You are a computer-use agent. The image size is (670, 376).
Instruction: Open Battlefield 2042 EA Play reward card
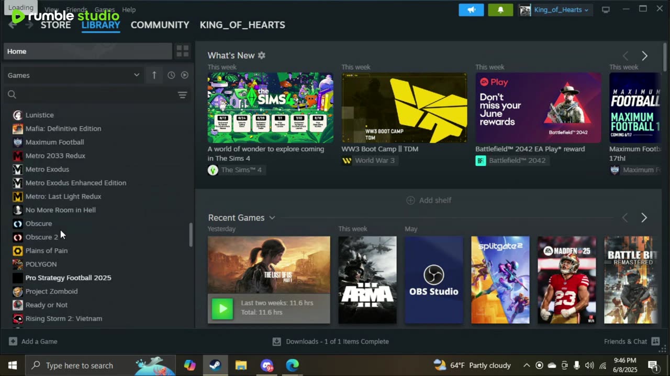(538, 108)
